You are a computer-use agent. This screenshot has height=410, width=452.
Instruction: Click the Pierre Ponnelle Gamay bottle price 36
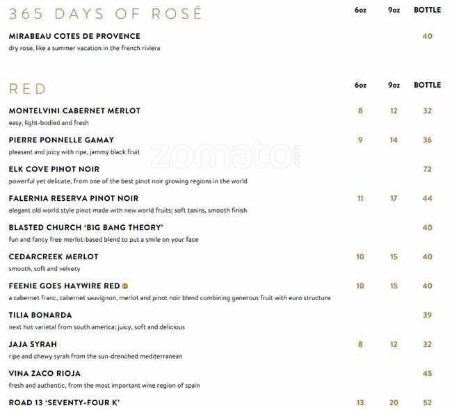[427, 140]
